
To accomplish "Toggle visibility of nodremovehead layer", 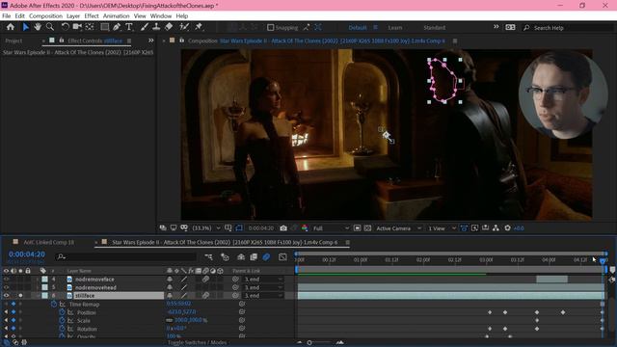I will pos(6,287).
